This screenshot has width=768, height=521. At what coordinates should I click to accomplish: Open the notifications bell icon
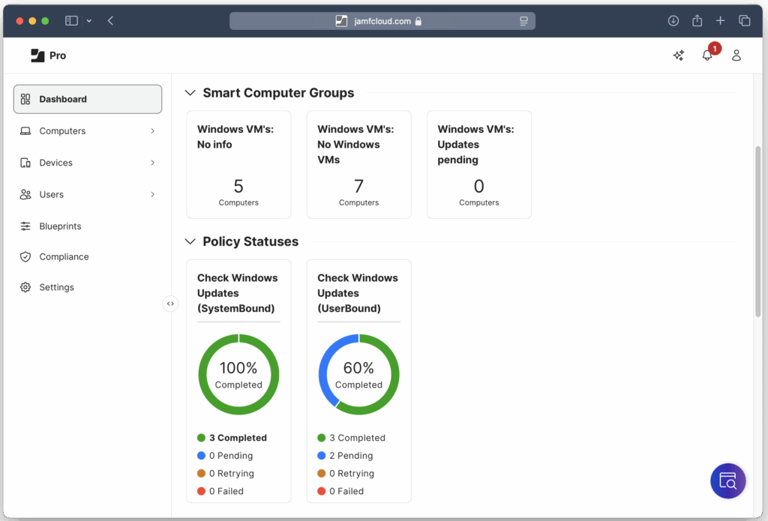click(x=706, y=55)
